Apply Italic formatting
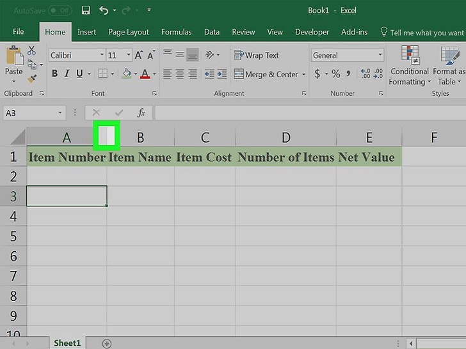This screenshot has width=466, height=349. [67, 74]
